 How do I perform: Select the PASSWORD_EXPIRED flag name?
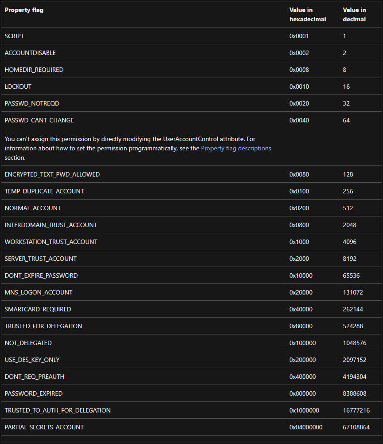coord(33,393)
